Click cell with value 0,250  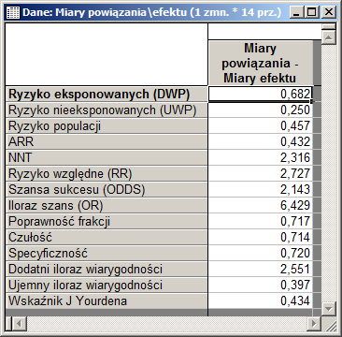coord(261,110)
